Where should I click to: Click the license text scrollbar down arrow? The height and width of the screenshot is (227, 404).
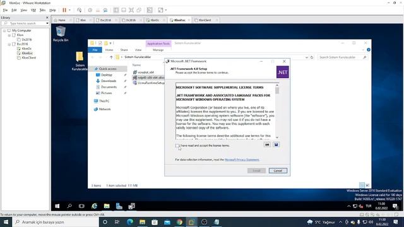pos(277,137)
